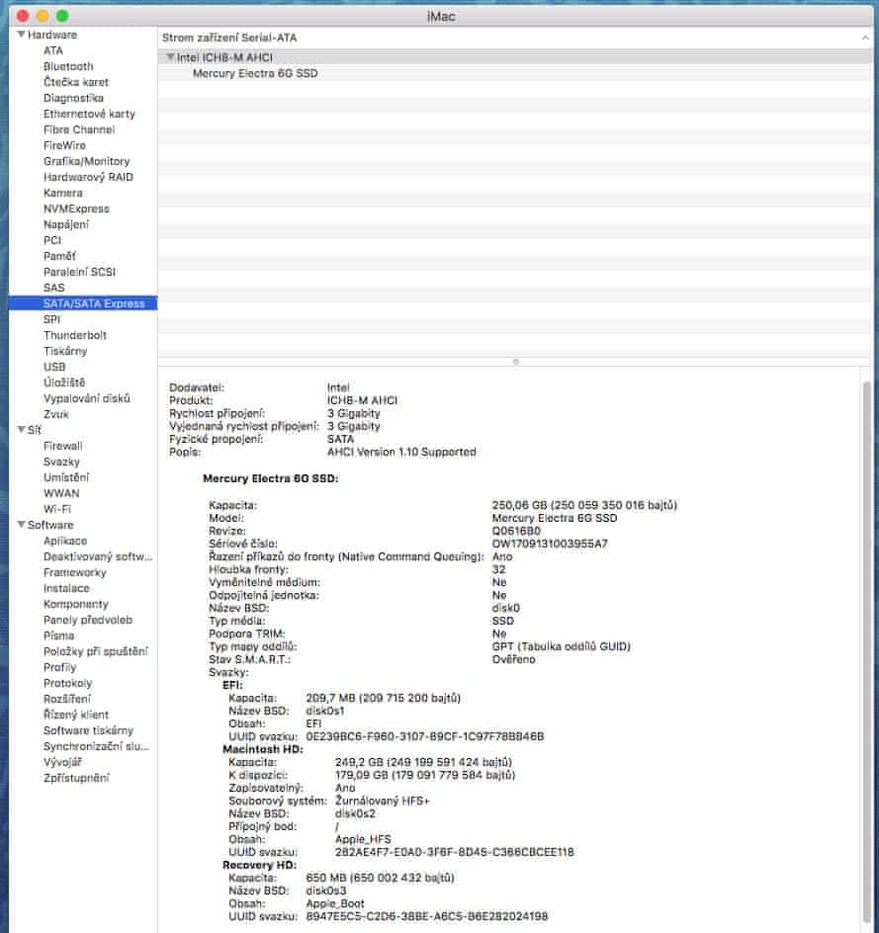Open Profily entry
Viewport: 879px width, 933px height.
[60, 667]
